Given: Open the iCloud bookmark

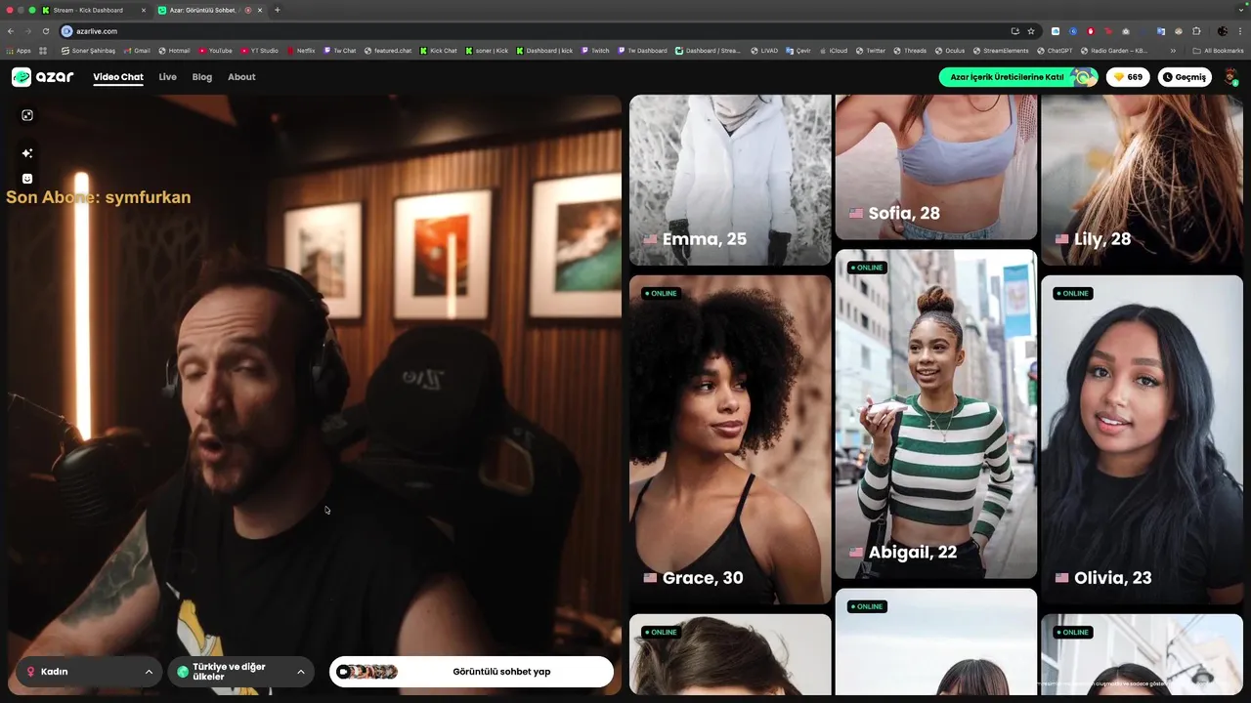Looking at the screenshot, I should coord(833,51).
